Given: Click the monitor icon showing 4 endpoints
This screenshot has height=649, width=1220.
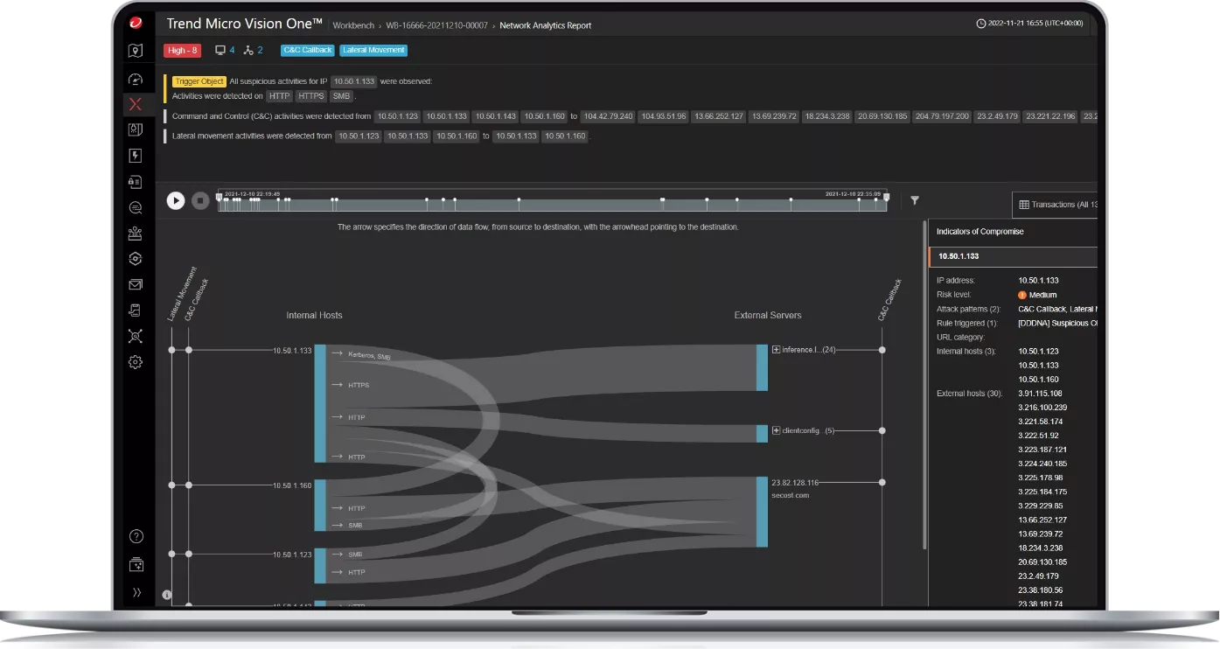Looking at the screenshot, I should pyautogui.click(x=220, y=51).
